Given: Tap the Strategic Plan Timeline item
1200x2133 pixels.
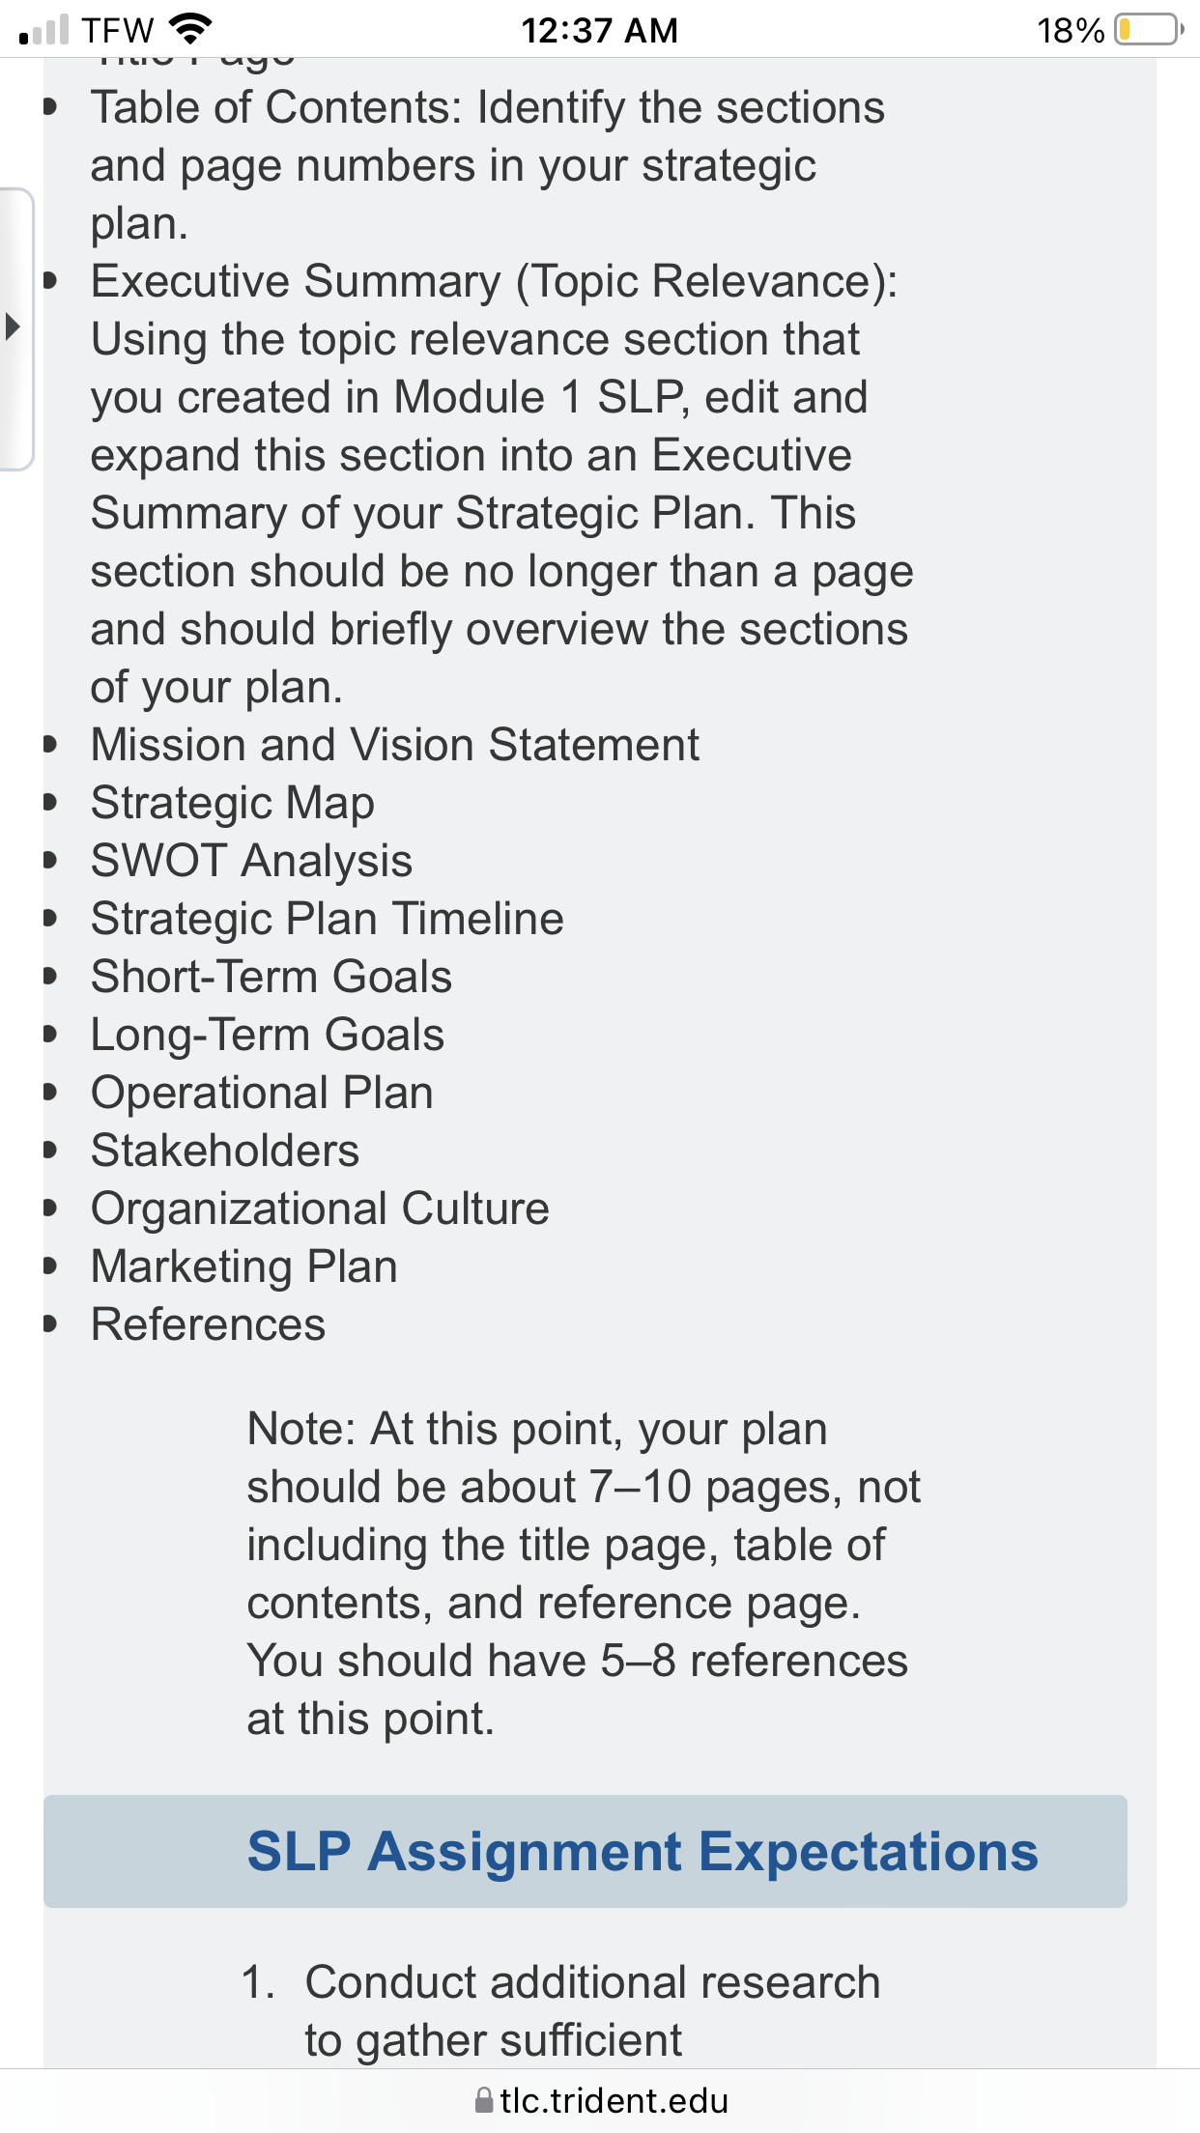Looking at the screenshot, I should click(x=327, y=919).
